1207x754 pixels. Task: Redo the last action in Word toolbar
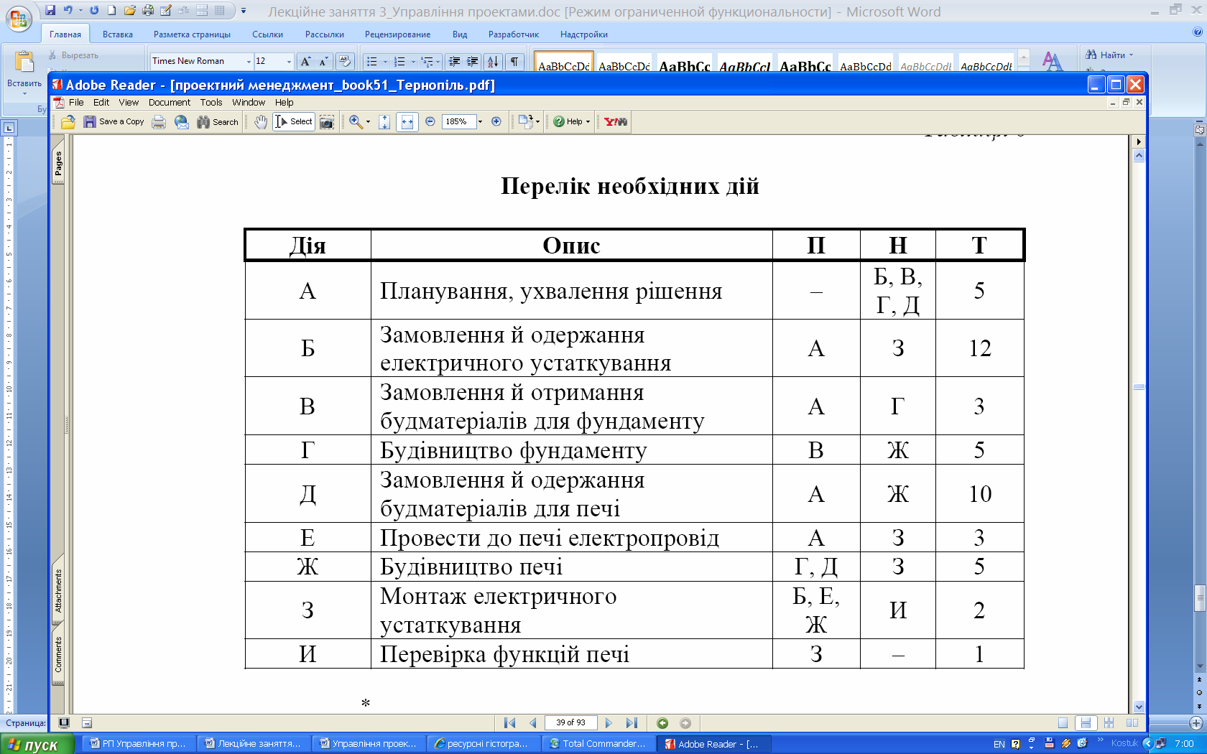pyautogui.click(x=94, y=10)
